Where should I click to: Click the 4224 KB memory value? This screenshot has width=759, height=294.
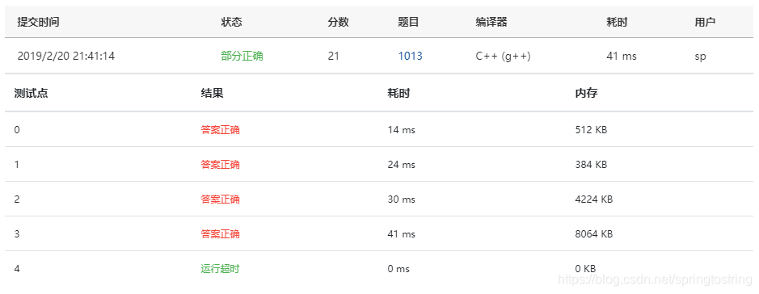pos(594,199)
